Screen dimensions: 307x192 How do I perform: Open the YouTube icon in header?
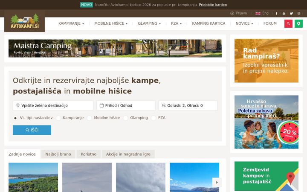(x=284, y=14)
